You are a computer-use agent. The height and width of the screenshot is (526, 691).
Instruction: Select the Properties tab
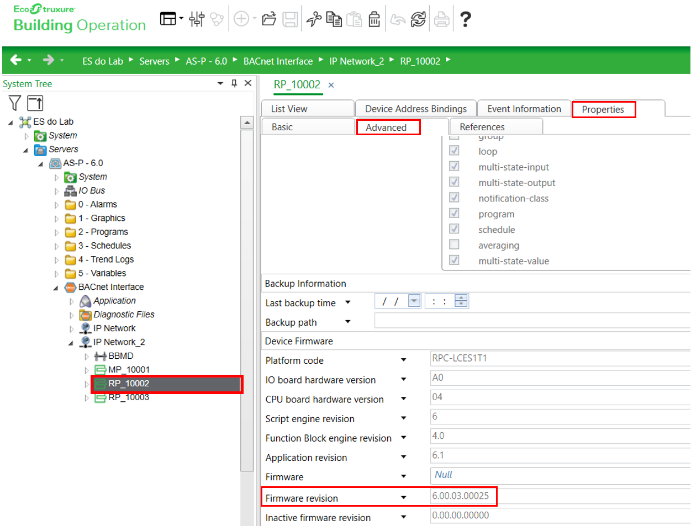click(603, 109)
